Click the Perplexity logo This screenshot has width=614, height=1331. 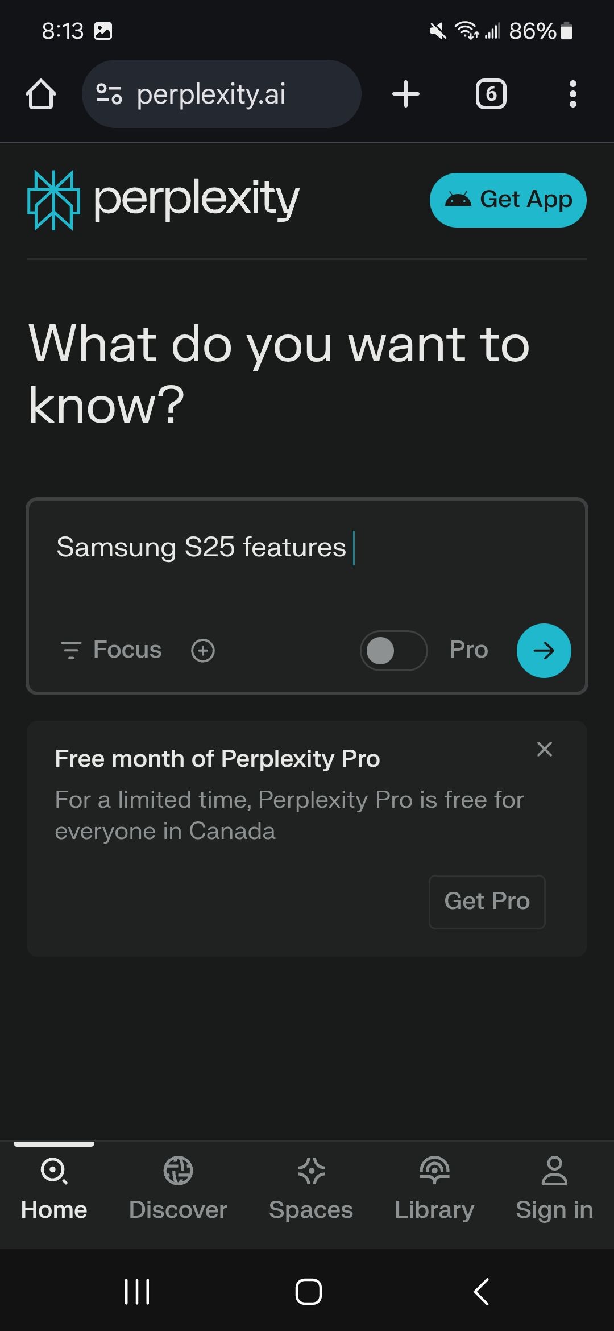(x=164, y=200)
